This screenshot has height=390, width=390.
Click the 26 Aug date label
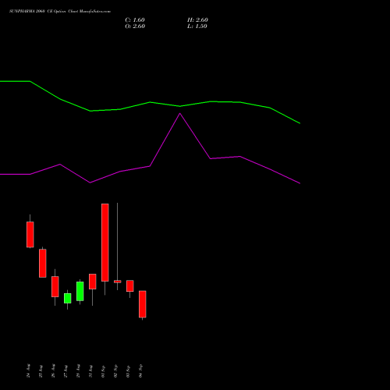[53, 370]
